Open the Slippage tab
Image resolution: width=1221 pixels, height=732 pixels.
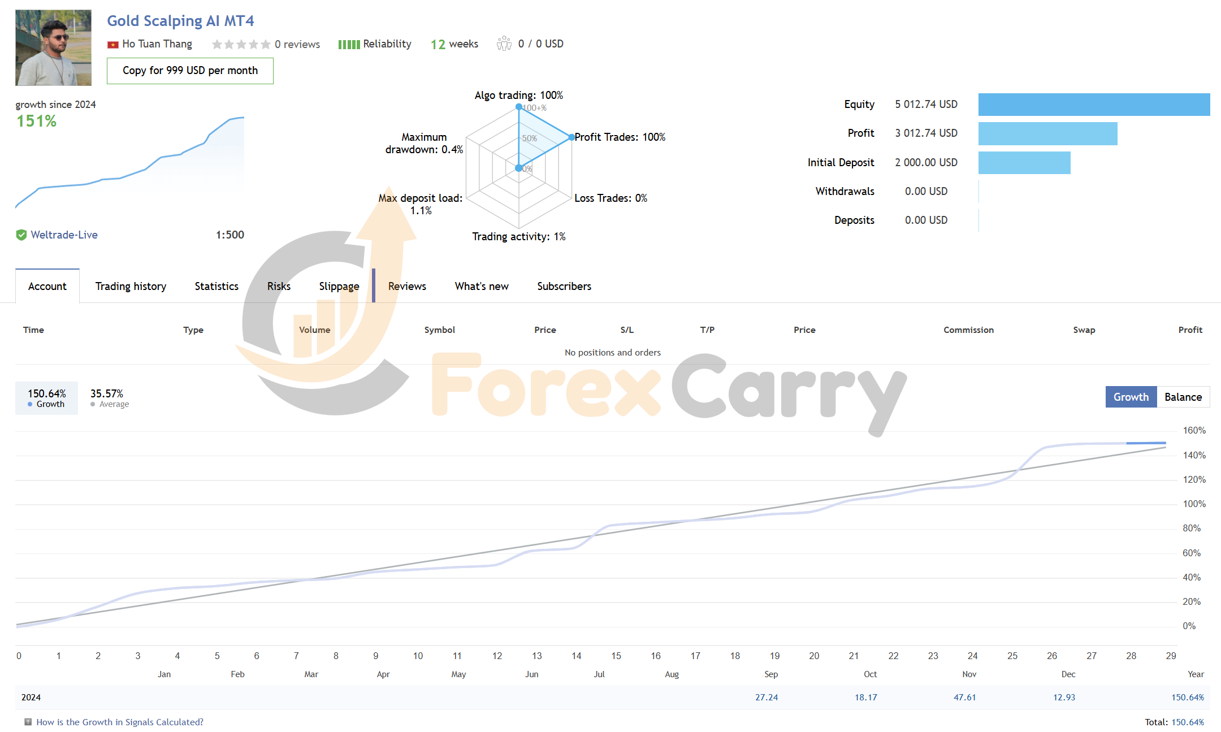point(339,287)
